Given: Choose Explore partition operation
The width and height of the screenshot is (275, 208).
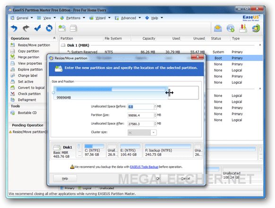Looking at the screenshot, I should click(30, 69).
